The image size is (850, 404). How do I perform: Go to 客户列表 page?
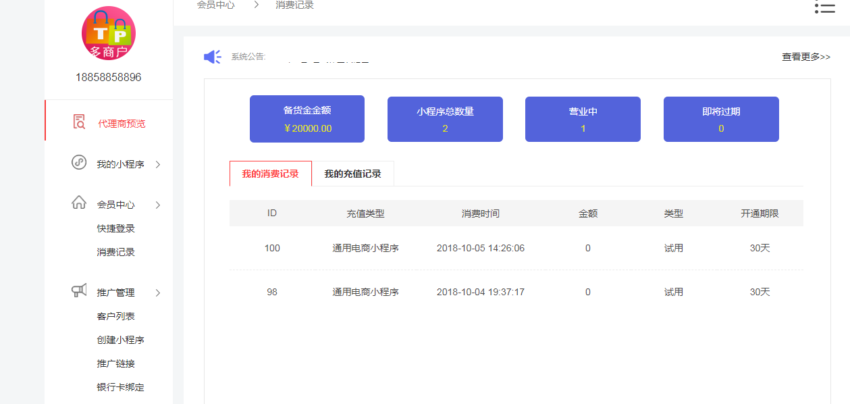coord(115,316)
